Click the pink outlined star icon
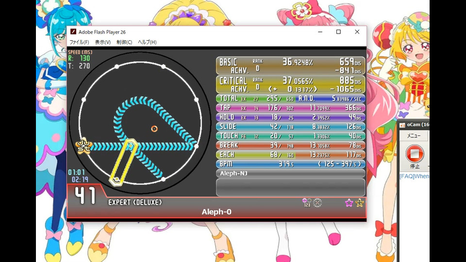Screen dimensions: 466x262 [x=349, y=203]
